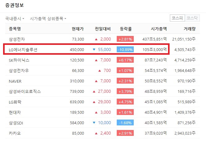Open the 카카오 stock link
This screenshot has width=206, height=142.
click(x=15, y=133)
